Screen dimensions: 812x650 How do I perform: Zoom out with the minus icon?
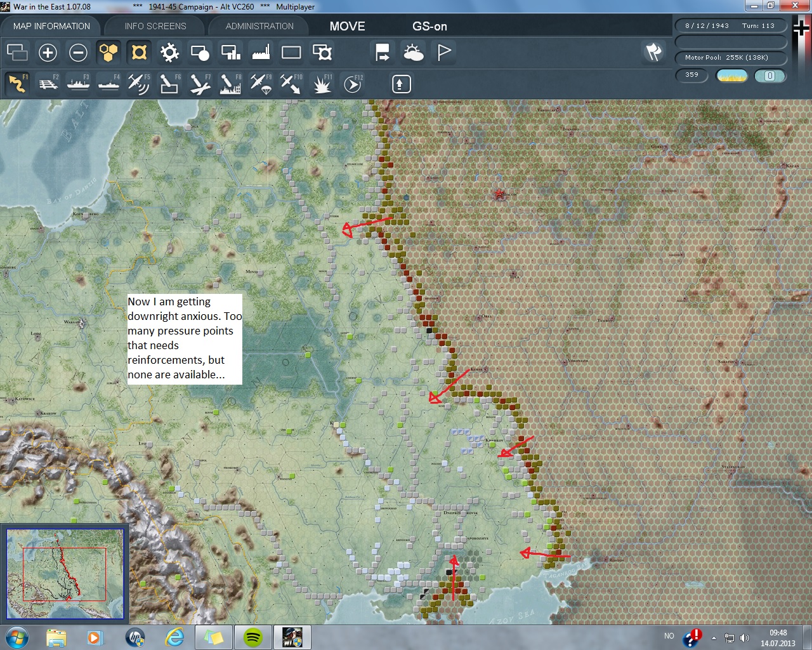(78, 53)
